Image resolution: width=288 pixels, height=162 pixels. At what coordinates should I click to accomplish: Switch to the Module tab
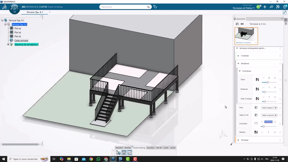pos(128,148)
